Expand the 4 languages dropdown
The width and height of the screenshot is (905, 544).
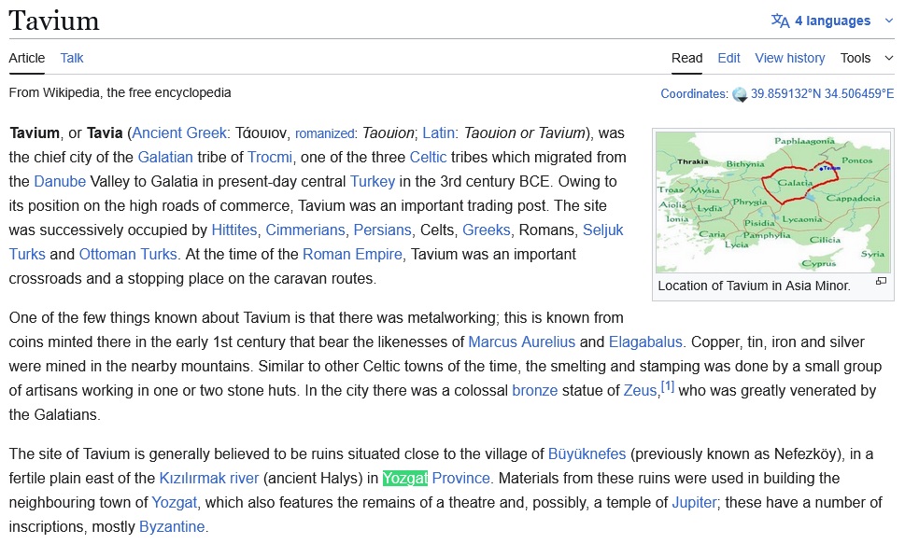click(832, 21)
